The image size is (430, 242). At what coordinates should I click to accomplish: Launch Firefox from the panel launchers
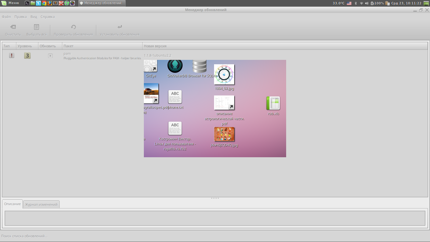coord(50,3)
